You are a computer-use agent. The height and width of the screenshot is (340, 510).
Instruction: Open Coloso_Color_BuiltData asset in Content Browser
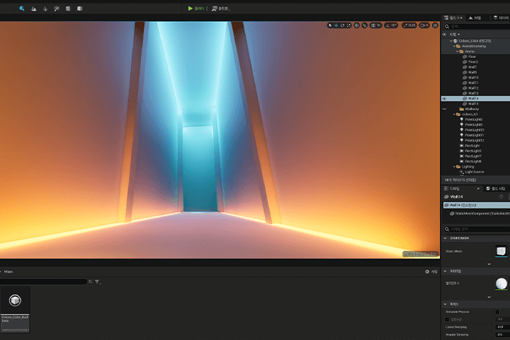tap(15, 310)
